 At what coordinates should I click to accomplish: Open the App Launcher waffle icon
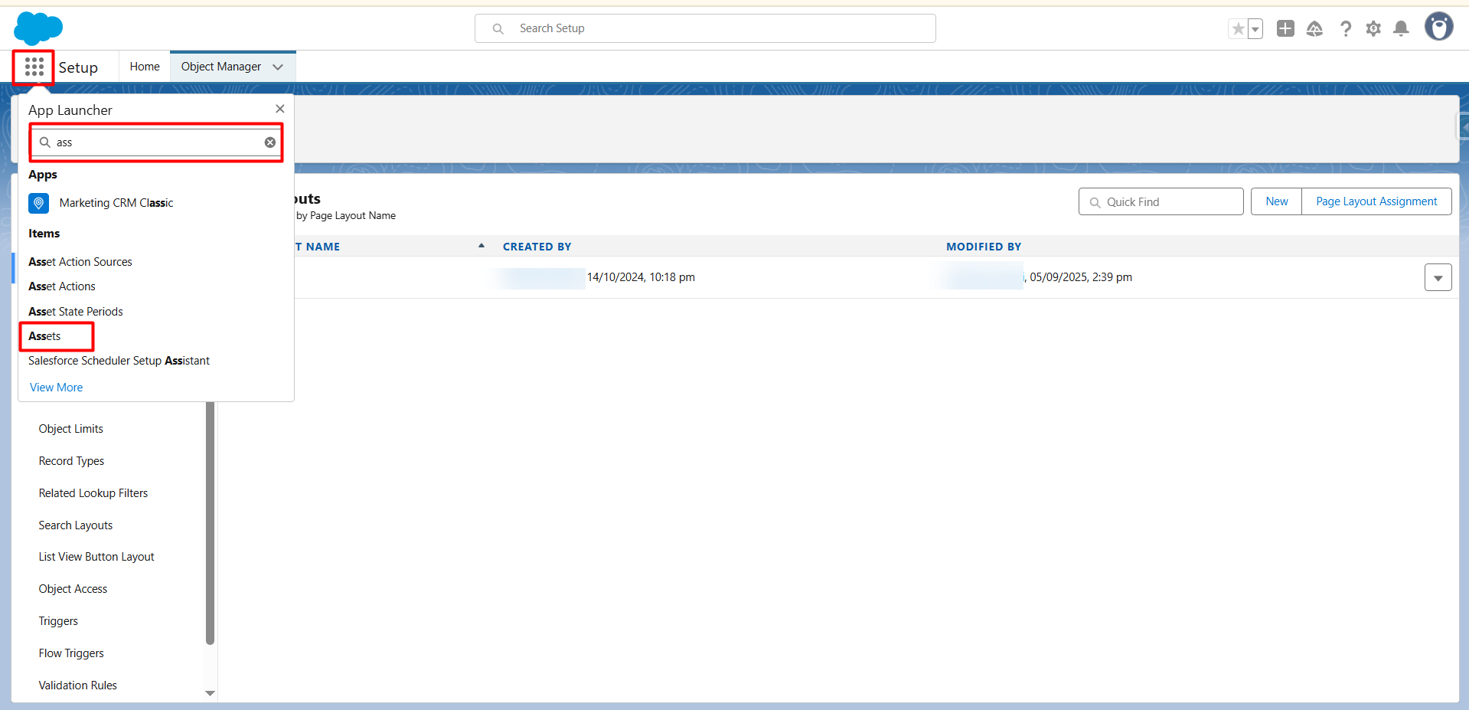[34, 67]
